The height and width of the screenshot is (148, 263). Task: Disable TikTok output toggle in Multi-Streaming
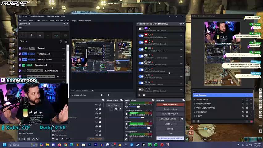pos(141,56)
